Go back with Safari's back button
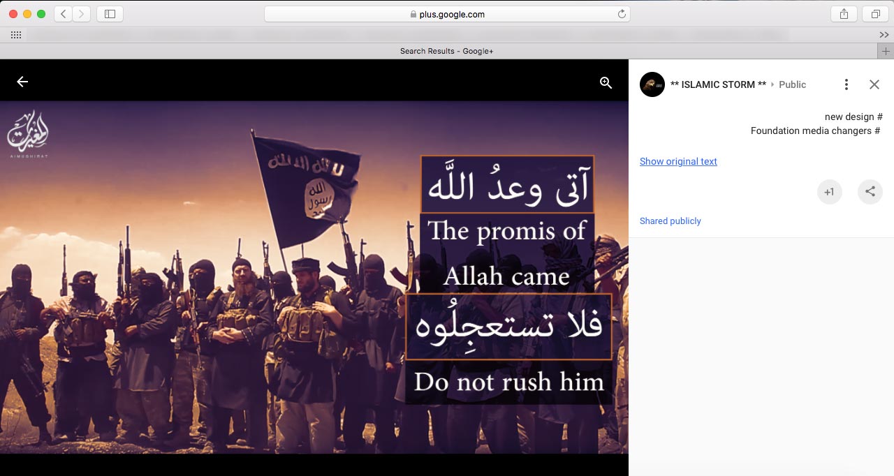Viewport: 894px width, 476px height. 63,14
